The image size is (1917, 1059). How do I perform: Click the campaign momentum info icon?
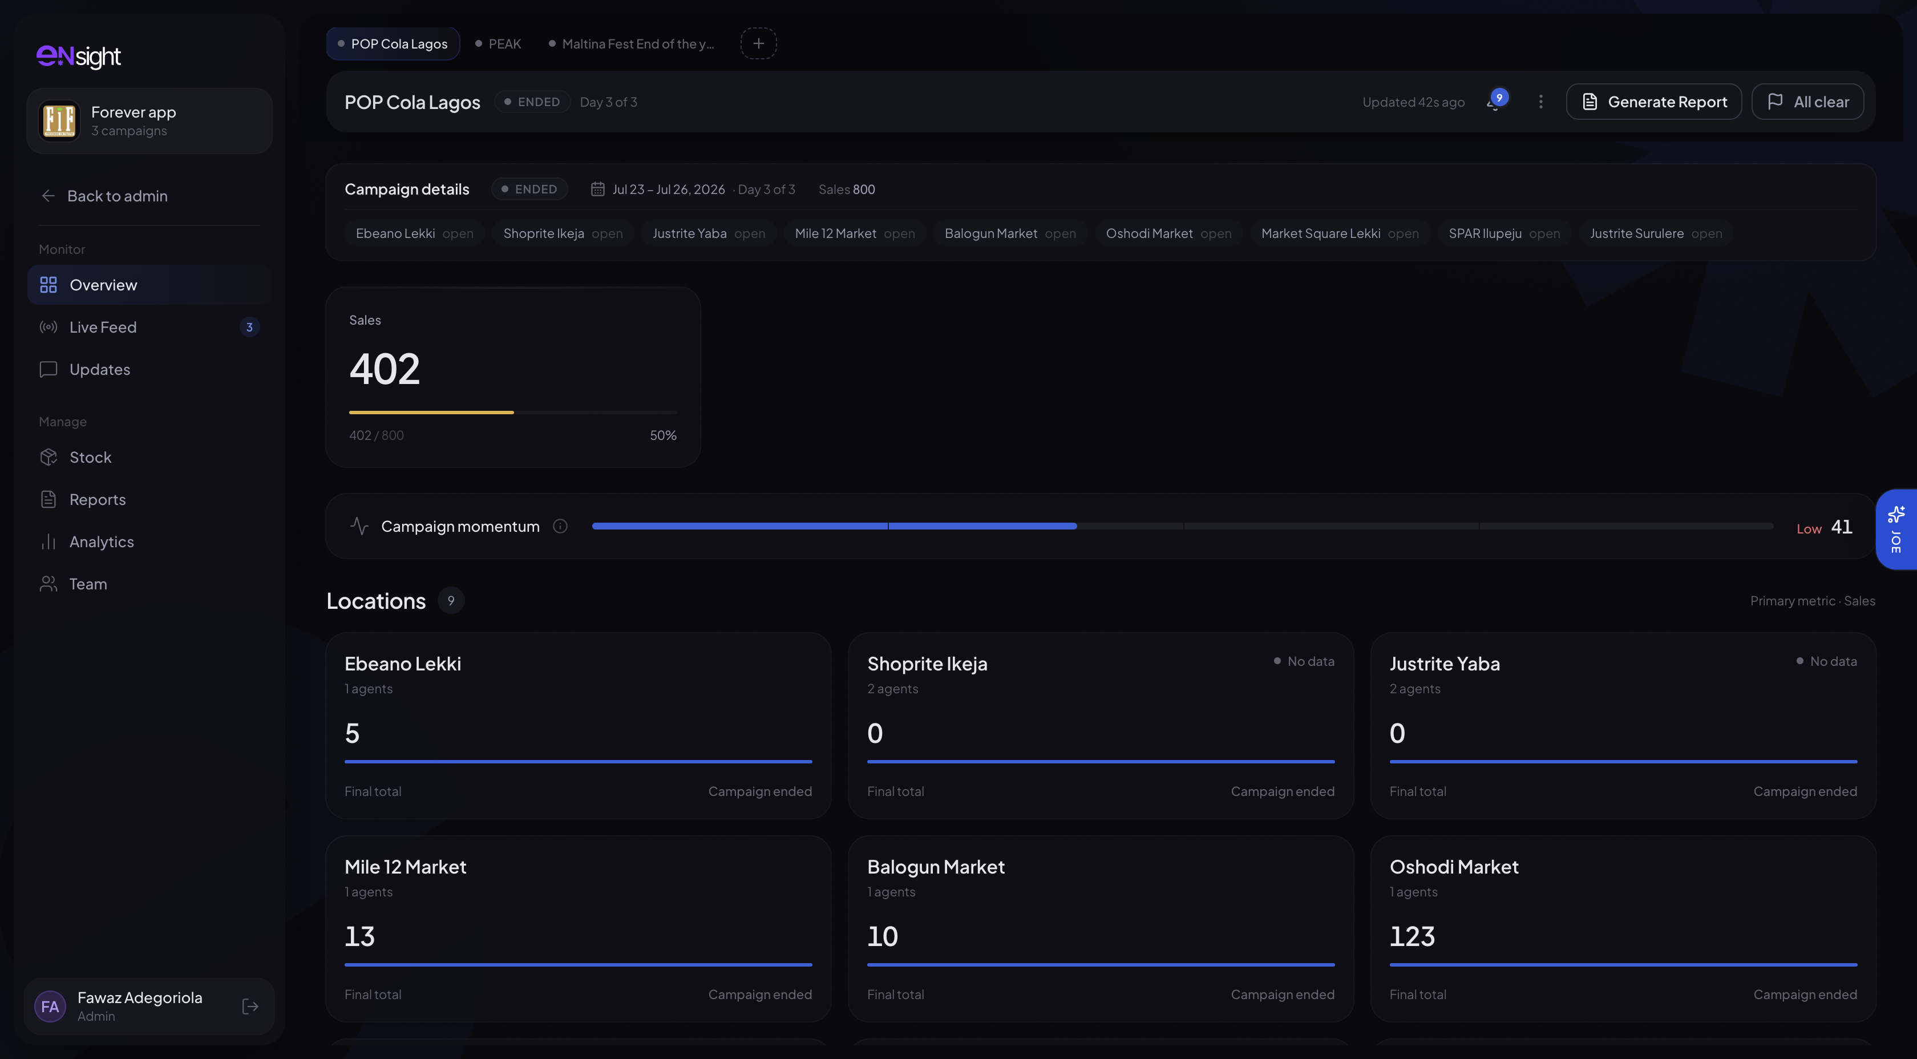coord(560,527)
